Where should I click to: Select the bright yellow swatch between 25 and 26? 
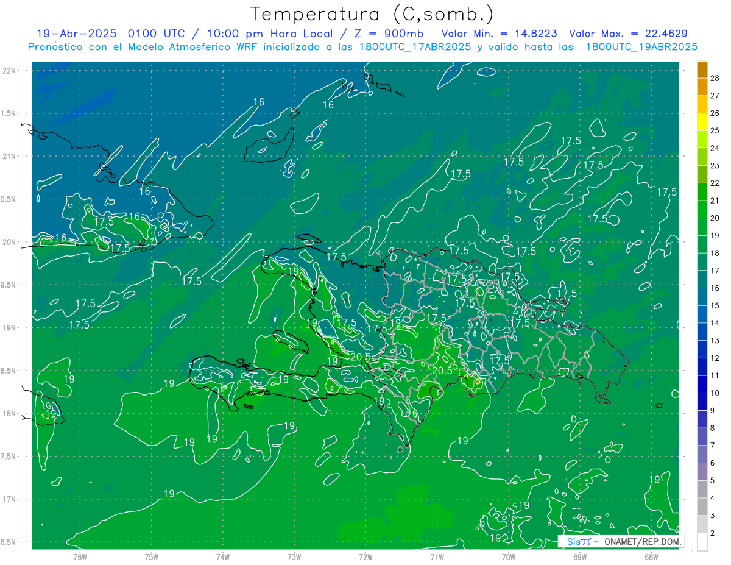(702, 122)
